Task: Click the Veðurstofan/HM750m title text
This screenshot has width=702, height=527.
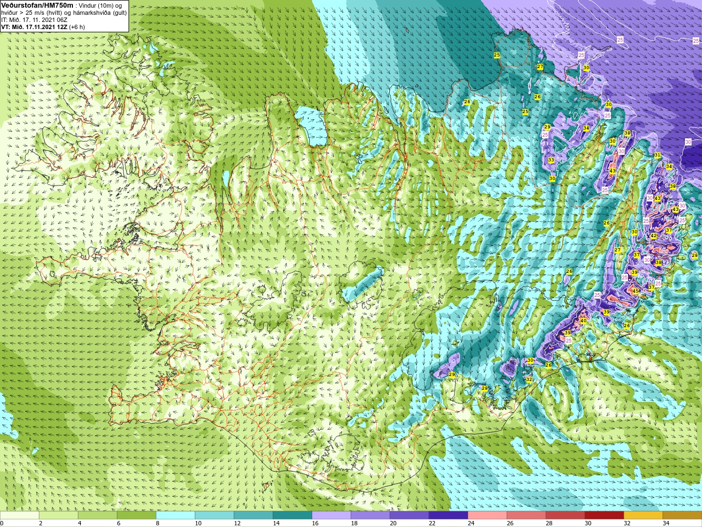Action: 37,5
